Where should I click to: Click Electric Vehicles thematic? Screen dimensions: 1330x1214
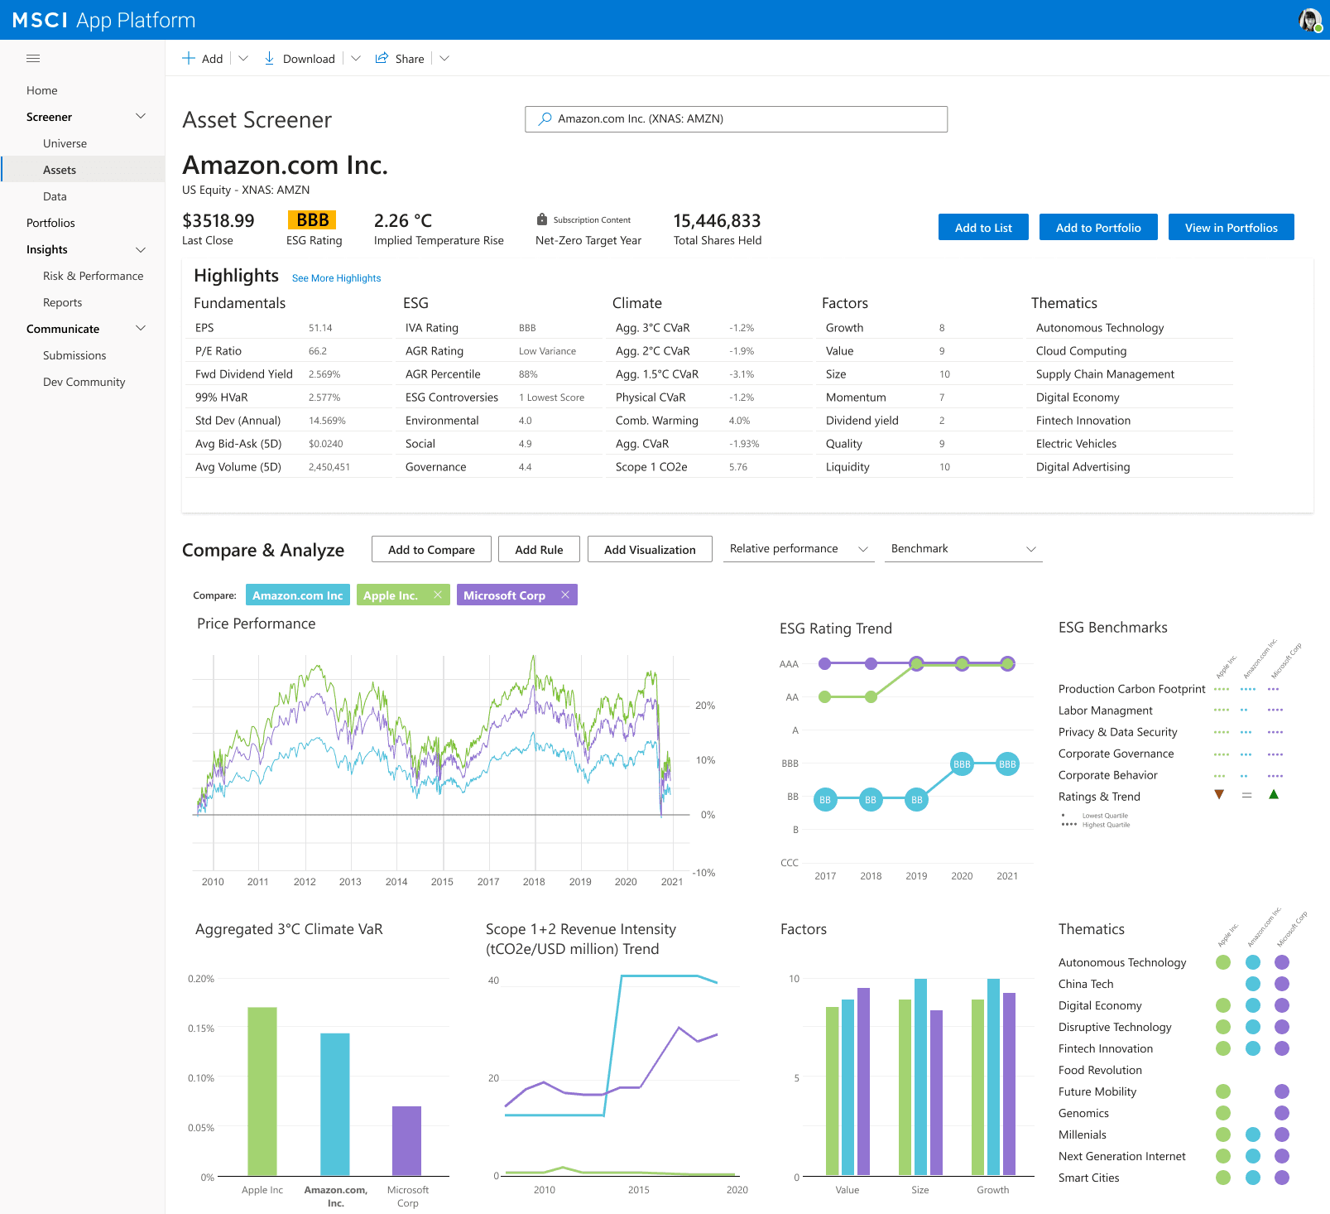tap(1076, 444)
